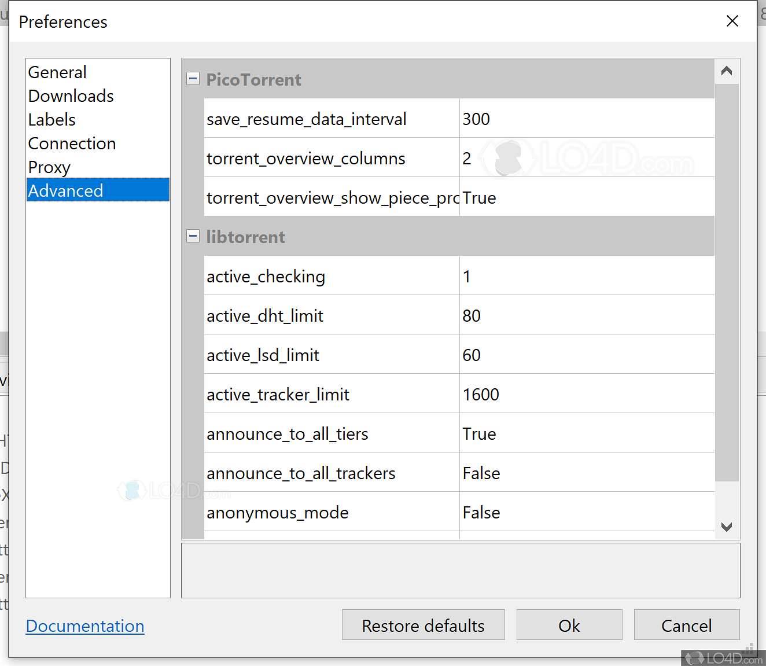The height and width of the screenshot is (666, 766).
Task: Open the Downloads preferences page
Action: [x=71, y=95]
